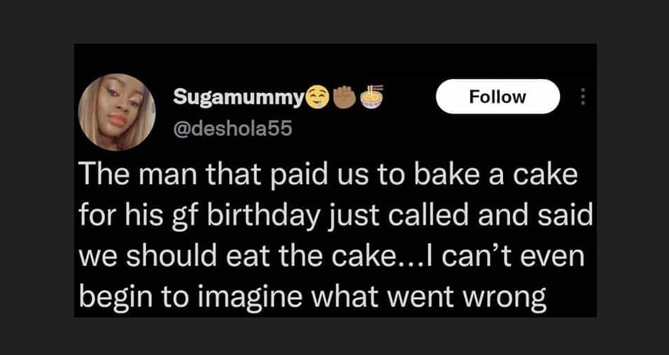This screenshot has width=669, height=355.
Task: Click the word "even" in the tweet
Action: pyautogui.click(x=552, y=256)
